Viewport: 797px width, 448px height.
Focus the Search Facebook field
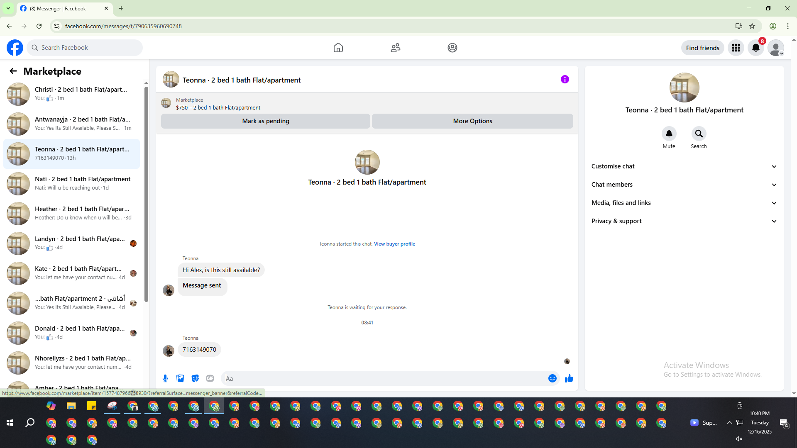tap(85, 48)
